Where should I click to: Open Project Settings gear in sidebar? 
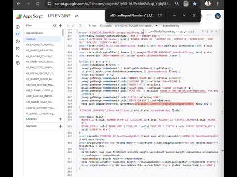pos(18,63)
